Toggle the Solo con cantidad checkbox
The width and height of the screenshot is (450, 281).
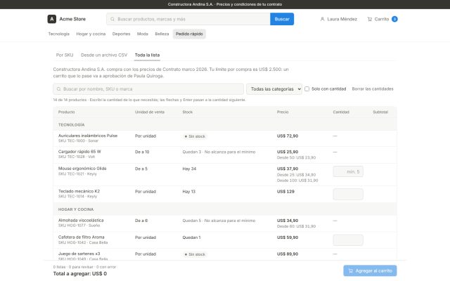(x=307, y=89)
